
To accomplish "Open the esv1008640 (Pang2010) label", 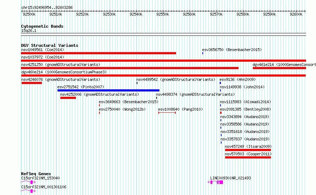I will pyautogui.click(x=180, y=109).
